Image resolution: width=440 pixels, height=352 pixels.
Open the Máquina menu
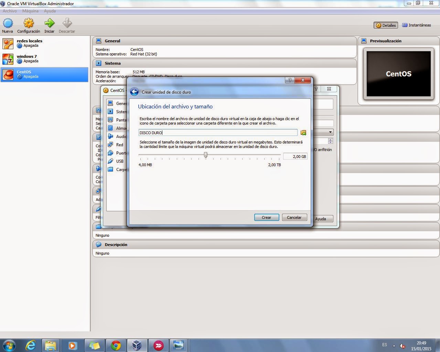click(x=30, y=11)
